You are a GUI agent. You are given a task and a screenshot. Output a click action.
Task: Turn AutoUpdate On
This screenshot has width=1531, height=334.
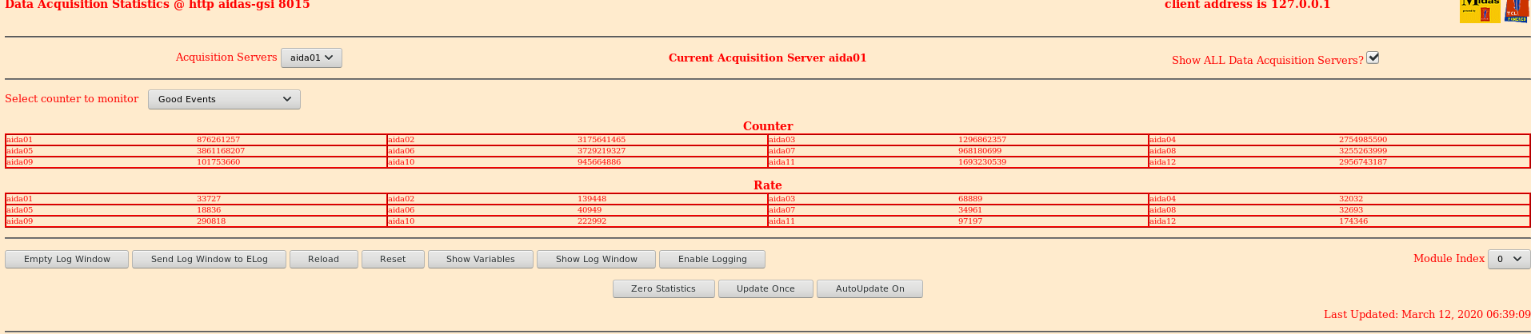870,288
